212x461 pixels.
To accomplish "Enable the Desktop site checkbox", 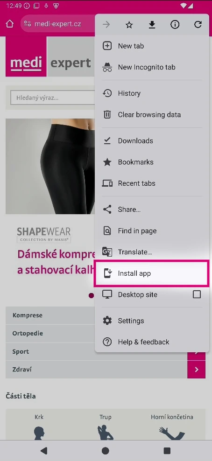I will [x=197, y=294].
